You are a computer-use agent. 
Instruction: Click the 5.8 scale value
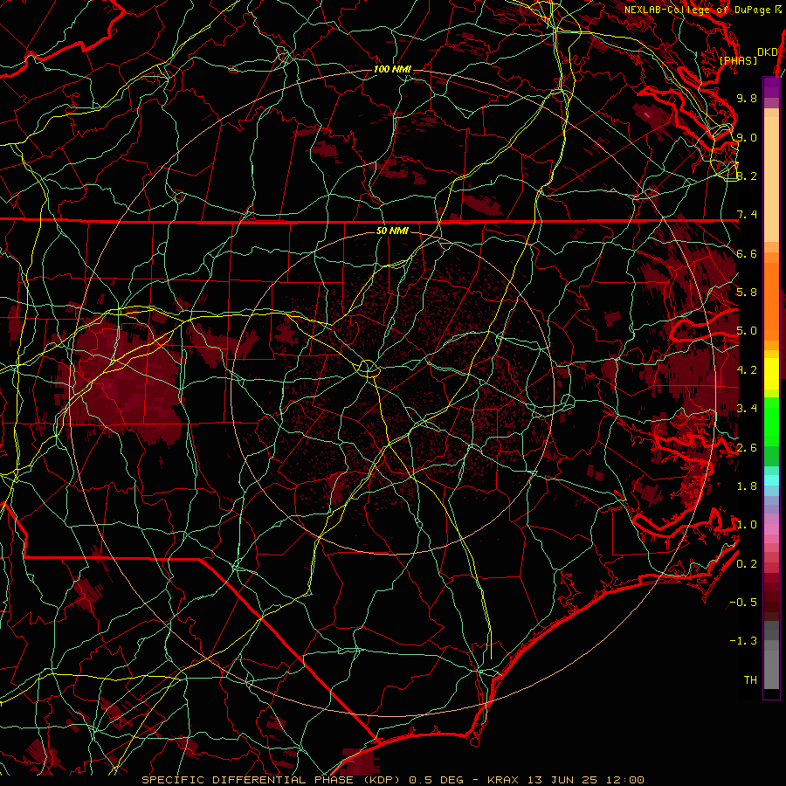point(747,293)
